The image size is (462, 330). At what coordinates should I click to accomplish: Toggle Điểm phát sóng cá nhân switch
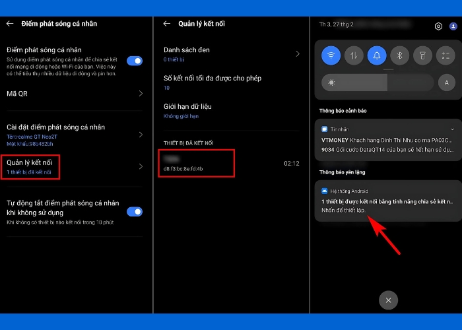134,61
